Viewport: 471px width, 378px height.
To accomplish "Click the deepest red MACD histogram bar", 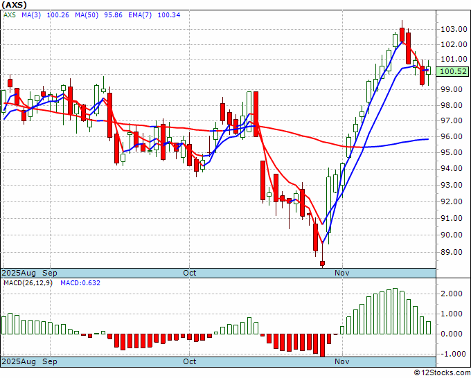I will pyautogui.click(x=322, y=345).
